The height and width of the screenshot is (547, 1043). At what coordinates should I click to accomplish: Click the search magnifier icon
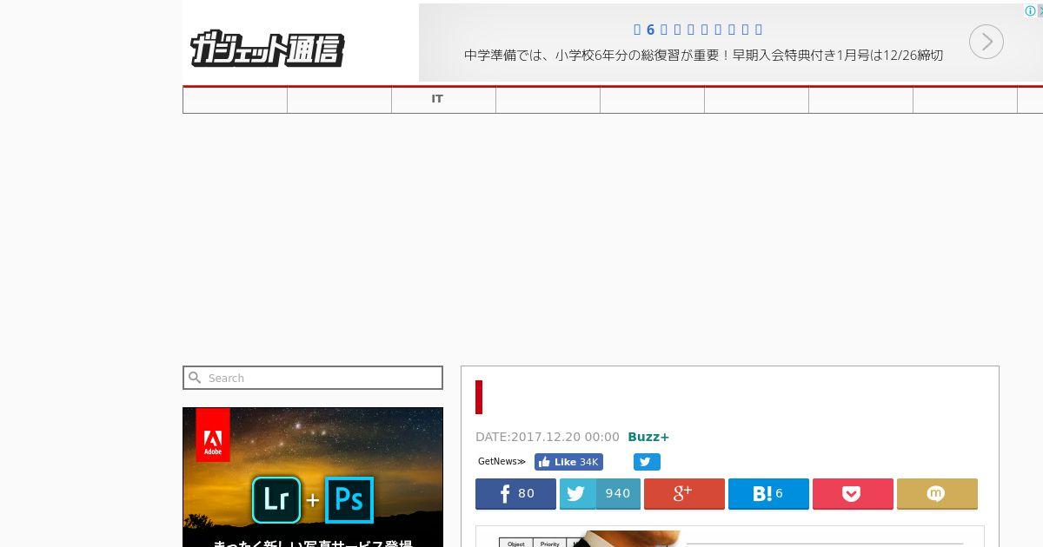point(196,378)
